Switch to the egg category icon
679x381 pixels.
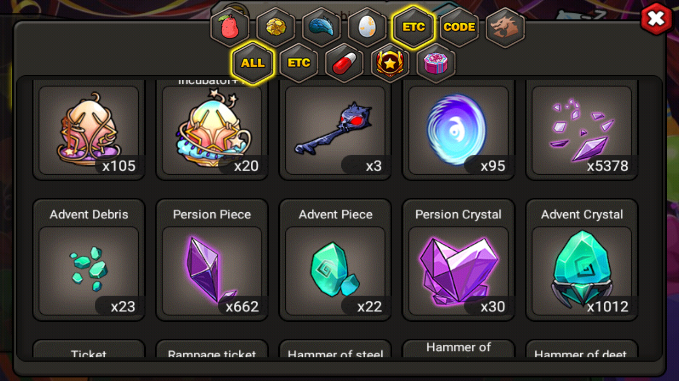pyautogui.click(x=367, y=27)
